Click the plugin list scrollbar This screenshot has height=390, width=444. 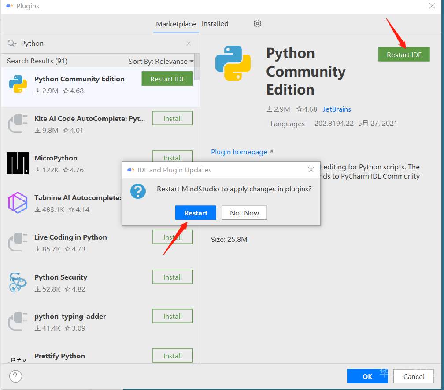[x=196, y=67]
